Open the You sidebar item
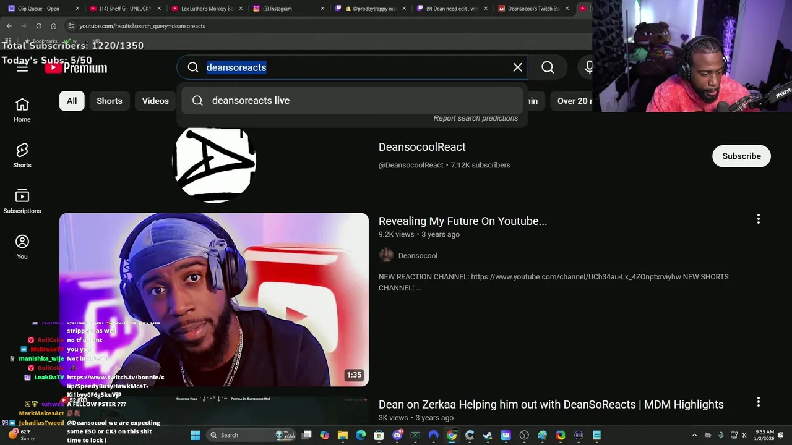 (22, 248)
